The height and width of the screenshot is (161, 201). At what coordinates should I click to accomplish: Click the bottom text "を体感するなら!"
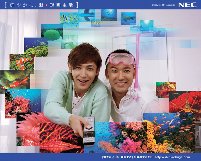143,157
